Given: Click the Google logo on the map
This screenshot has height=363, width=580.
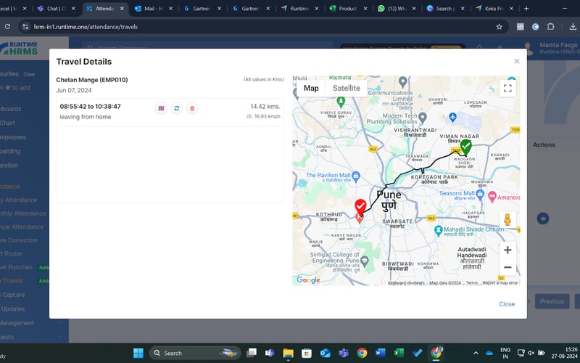Looking at the screenshot, I should click(x=308, y=280).
